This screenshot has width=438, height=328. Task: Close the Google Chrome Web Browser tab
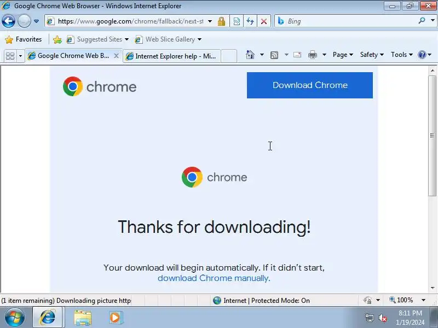click(117, 56)
